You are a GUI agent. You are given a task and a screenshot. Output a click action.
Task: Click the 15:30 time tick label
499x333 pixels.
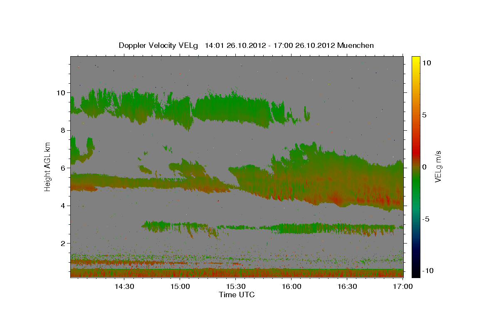(x=236, y=287)
